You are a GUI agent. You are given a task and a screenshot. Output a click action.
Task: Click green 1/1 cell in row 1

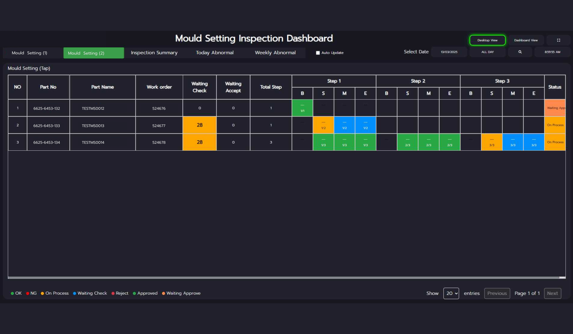[302, 108]
